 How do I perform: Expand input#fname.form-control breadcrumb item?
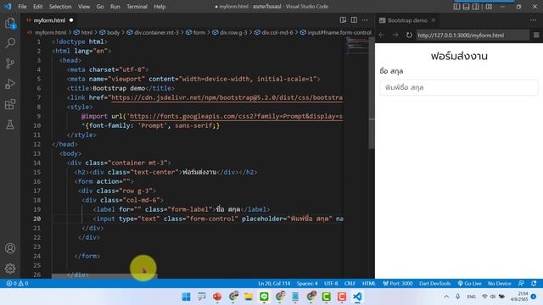tap(339, 32)
